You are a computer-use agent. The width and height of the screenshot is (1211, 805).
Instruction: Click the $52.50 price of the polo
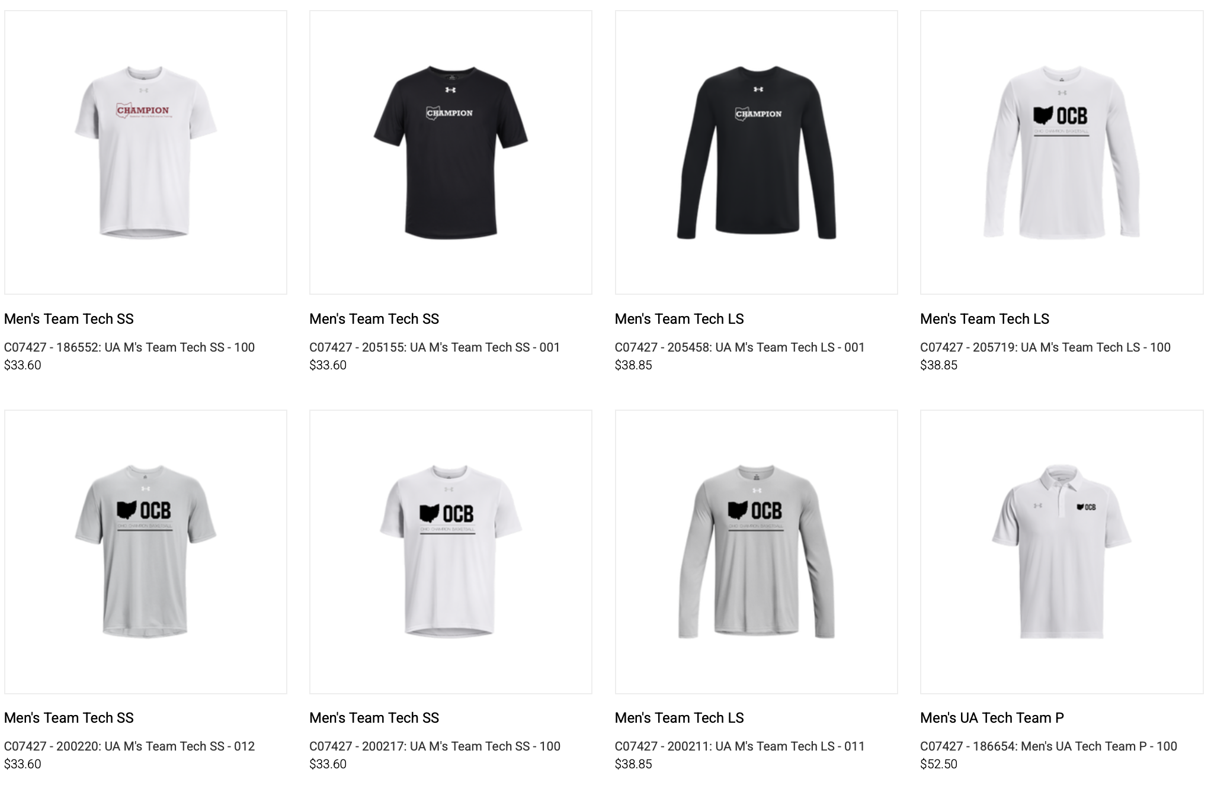(x=938, y=764)
